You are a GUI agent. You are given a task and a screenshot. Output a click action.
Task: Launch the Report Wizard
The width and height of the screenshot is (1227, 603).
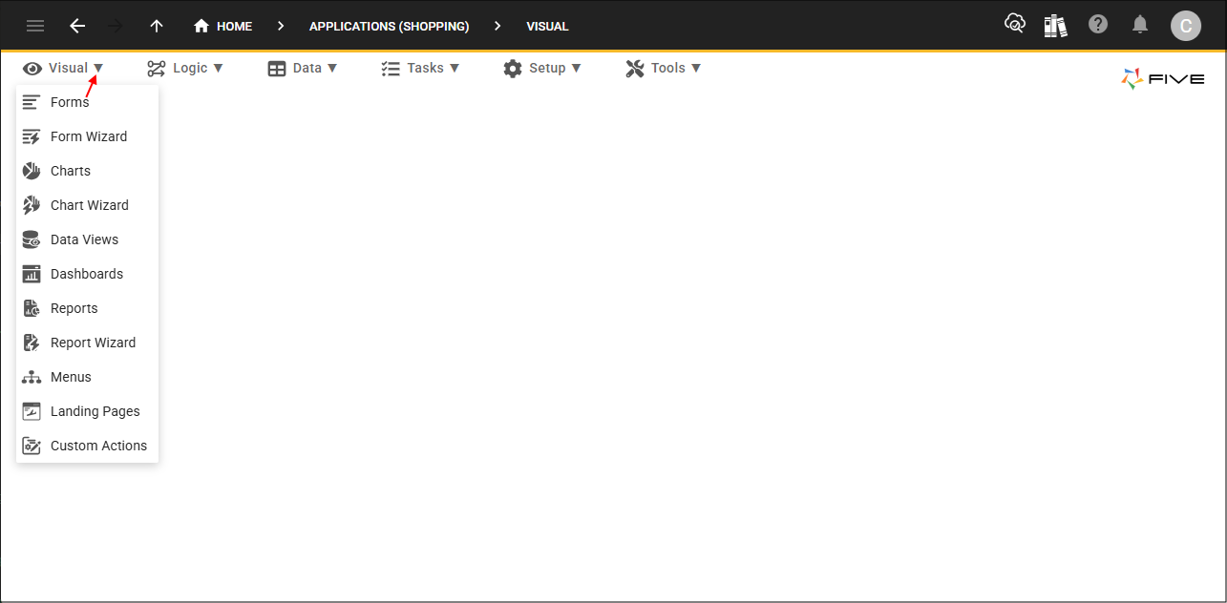tap(93, 342)
